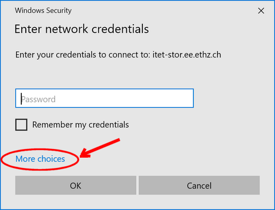Focus the Password placeholder text box
Screen dimensions: 275x210
tap(104, 98)
